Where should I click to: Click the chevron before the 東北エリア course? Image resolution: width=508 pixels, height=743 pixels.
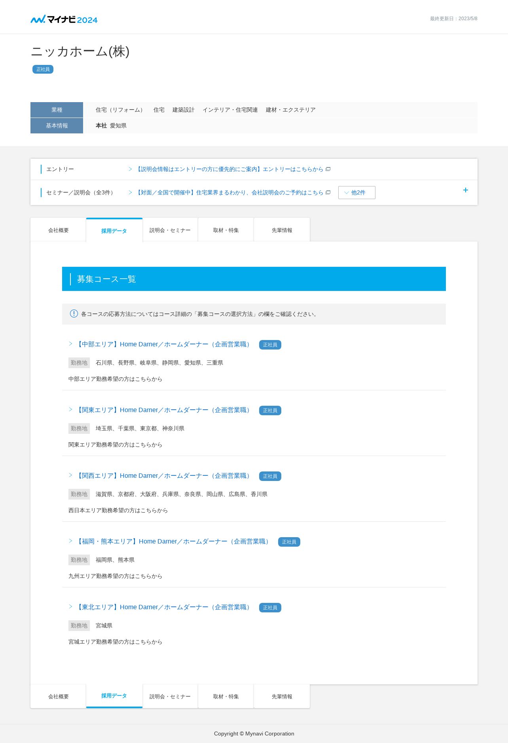71,606
